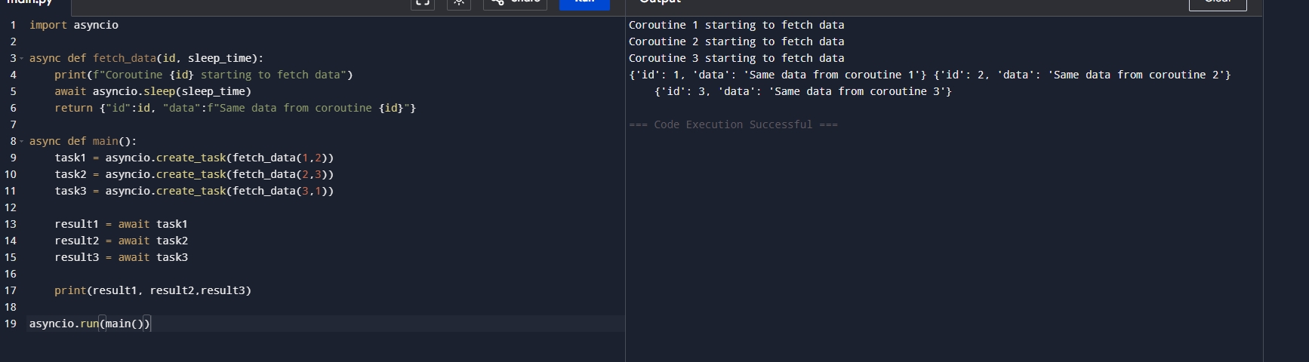Click the fullscreen editor icon

pos(422,2)
